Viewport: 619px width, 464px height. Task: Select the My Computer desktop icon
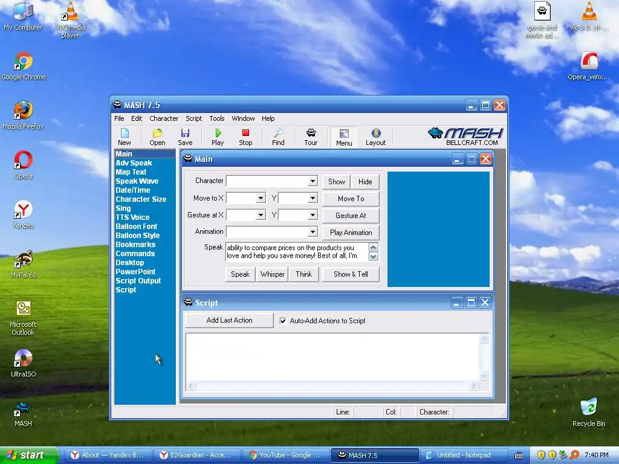click(24, 16)
